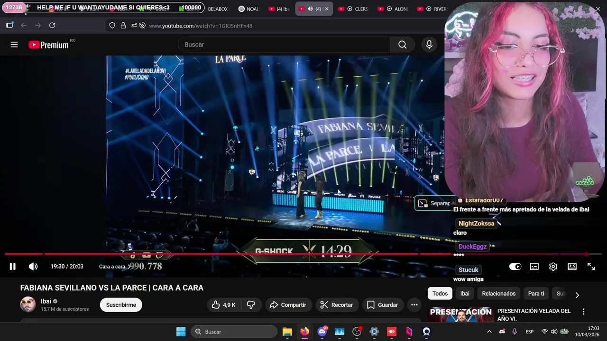Image resolution: width=607 pixels, height=341 pixels.
Task: Switch to the ALONE tab
Action: (x=393, y=9)
